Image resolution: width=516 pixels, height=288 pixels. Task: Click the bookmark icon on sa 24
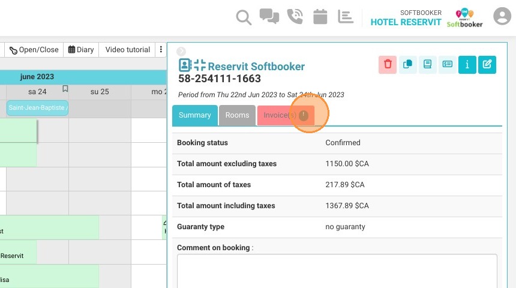[65, 89]
